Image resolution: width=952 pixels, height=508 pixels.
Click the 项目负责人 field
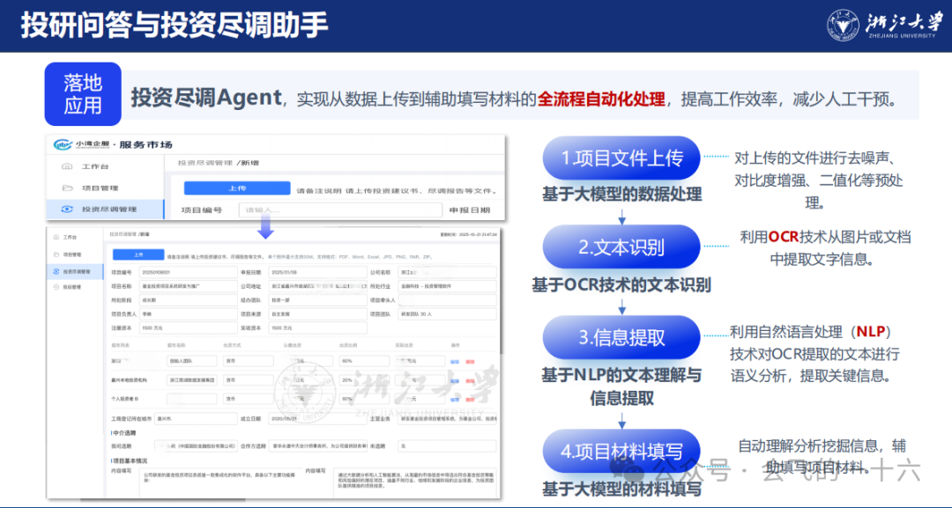click(x=189, y=314)
